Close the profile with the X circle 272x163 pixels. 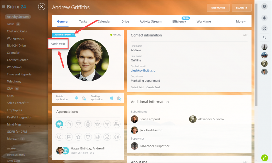coord(41,7)
